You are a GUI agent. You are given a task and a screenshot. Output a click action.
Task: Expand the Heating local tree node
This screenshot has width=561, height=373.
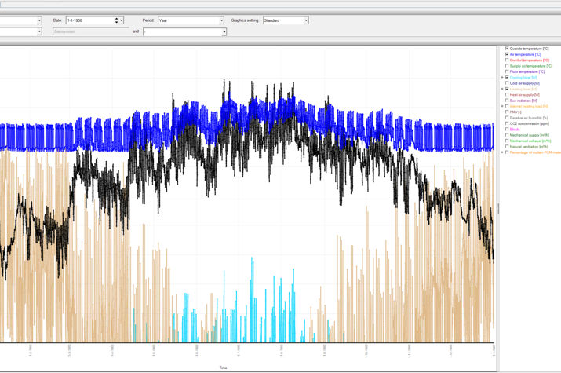coord(502,89)
